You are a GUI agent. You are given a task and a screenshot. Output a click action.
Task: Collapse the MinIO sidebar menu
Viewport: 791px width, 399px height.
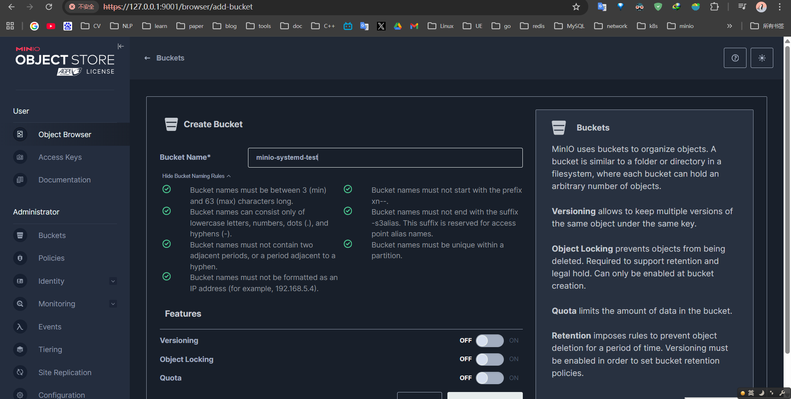point(121,47)
